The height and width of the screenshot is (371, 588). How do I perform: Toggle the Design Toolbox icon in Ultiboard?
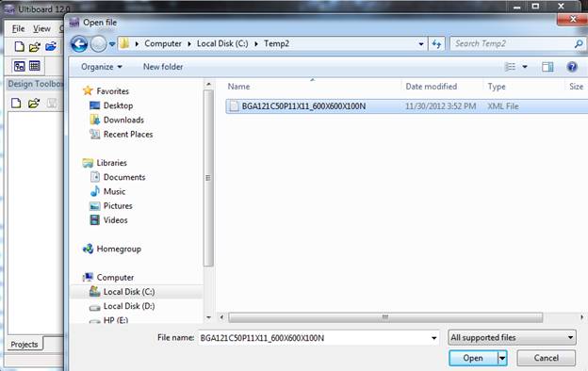(x=19, y=66)
